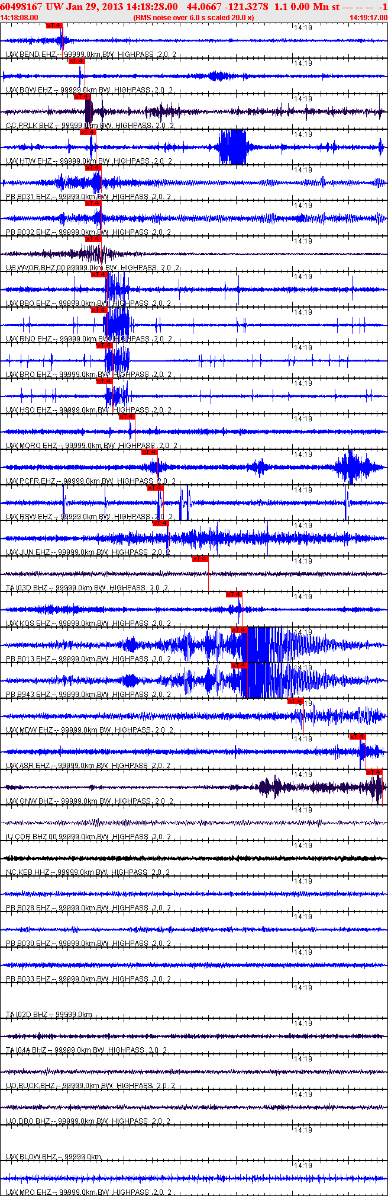
Task: Click the pick flag on UW MDW trace
Action: 296,701
